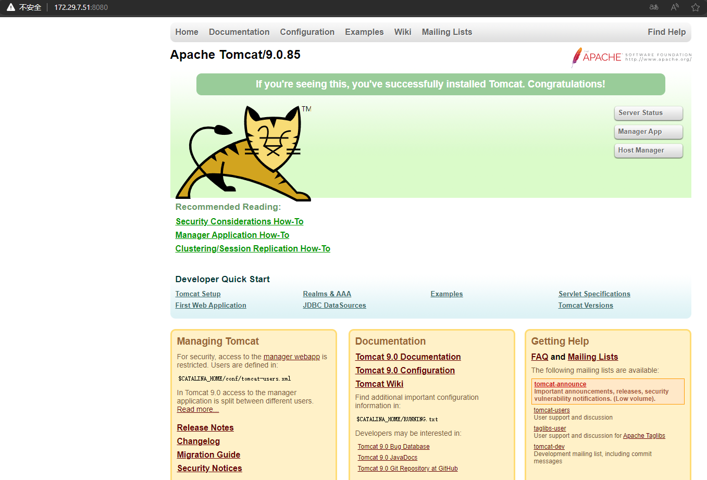The height and width of the screenshot is (480, 707).
Task: Add page to favorites with star icon
Action: (x=696, y=7)
